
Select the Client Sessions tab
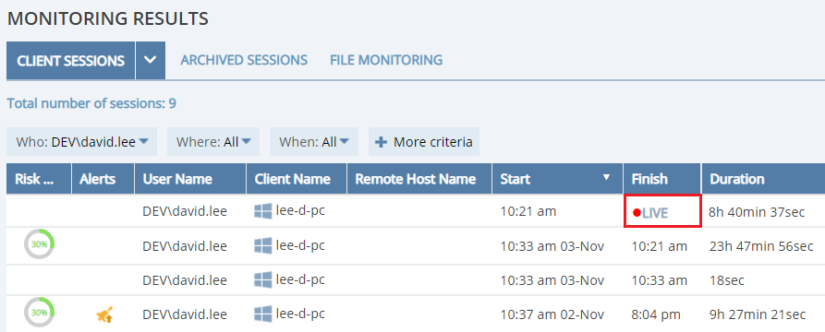tap(70, 61)
